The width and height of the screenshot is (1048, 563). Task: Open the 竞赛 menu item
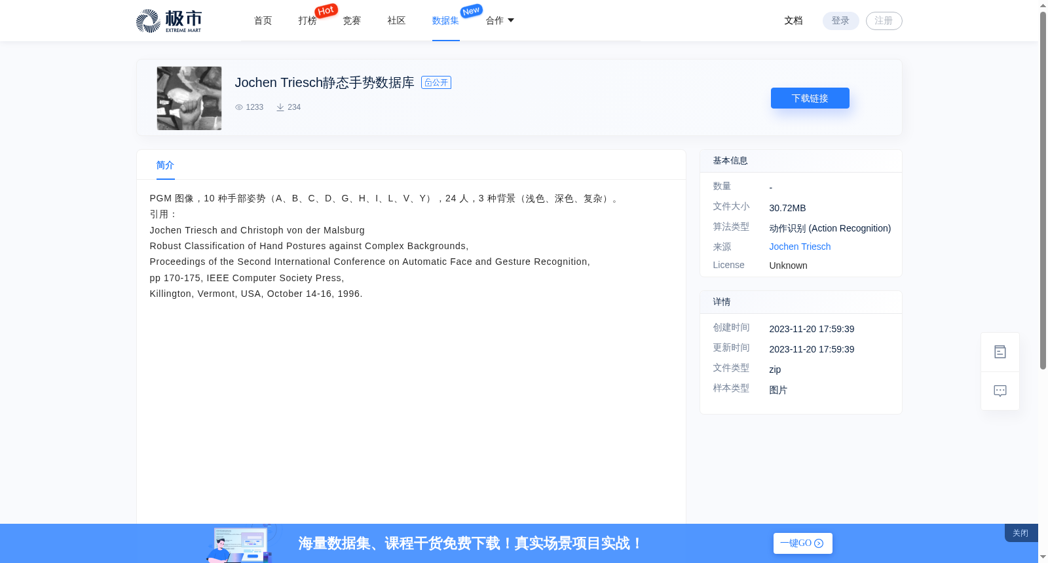[352, 21]
